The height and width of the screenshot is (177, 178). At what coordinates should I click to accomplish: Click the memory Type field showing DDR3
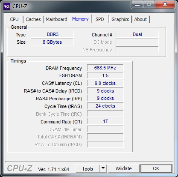[52, 34]
